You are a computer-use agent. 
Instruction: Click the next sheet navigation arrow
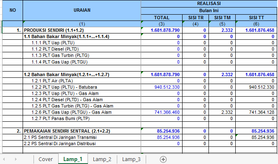pos(15,159)
